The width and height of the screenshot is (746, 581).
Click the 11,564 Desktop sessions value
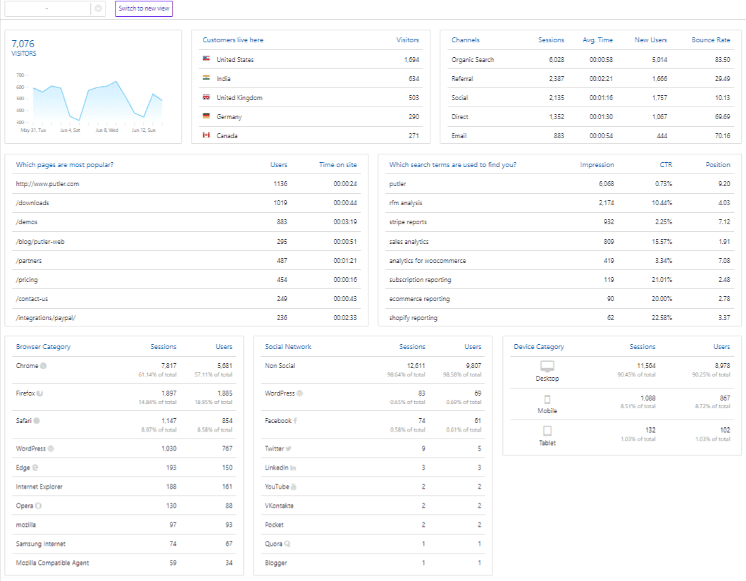(x=646, y=366)
